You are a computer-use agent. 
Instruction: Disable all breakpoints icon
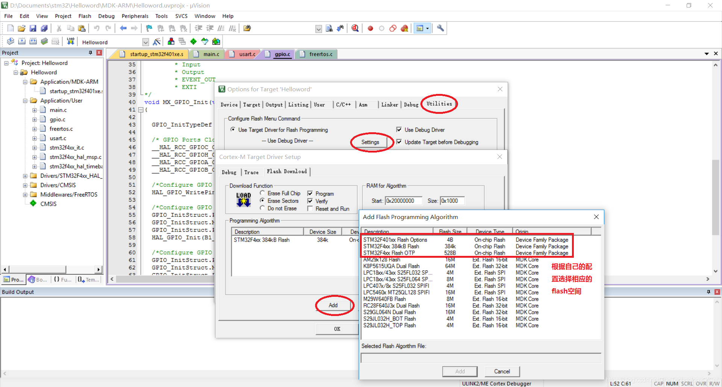tap(393, 28)
